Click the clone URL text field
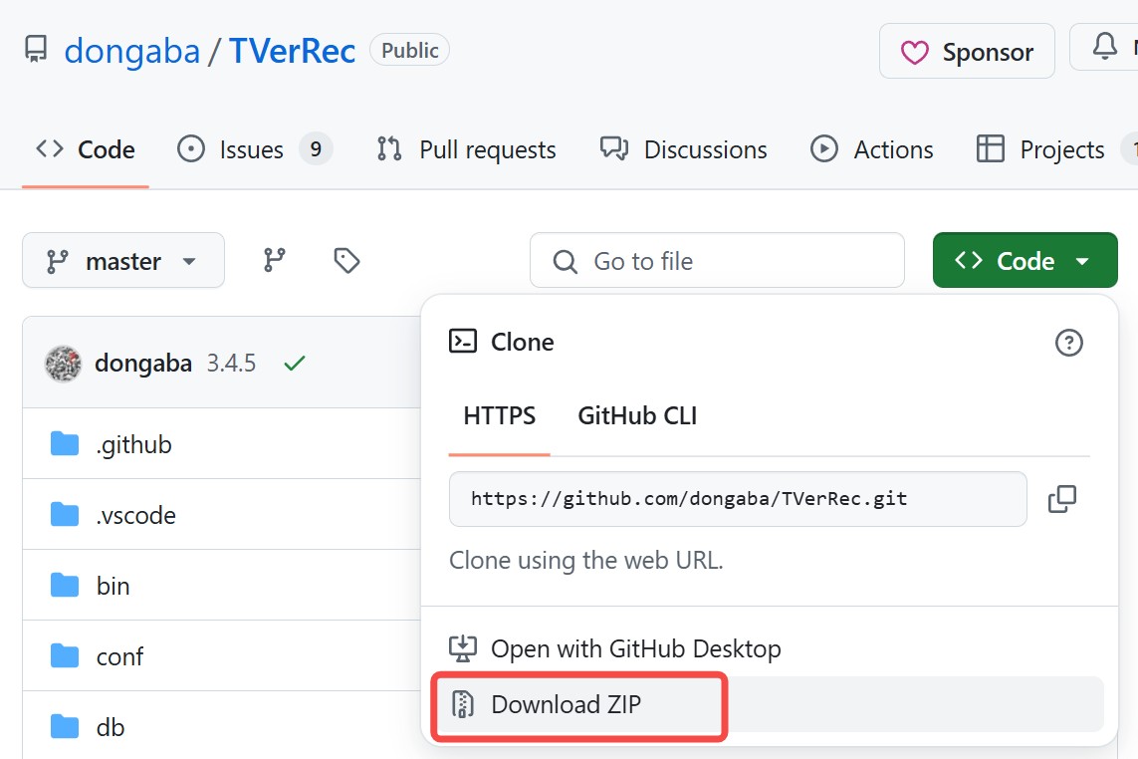The image size is (1138, 759). (x=738, y=499)
